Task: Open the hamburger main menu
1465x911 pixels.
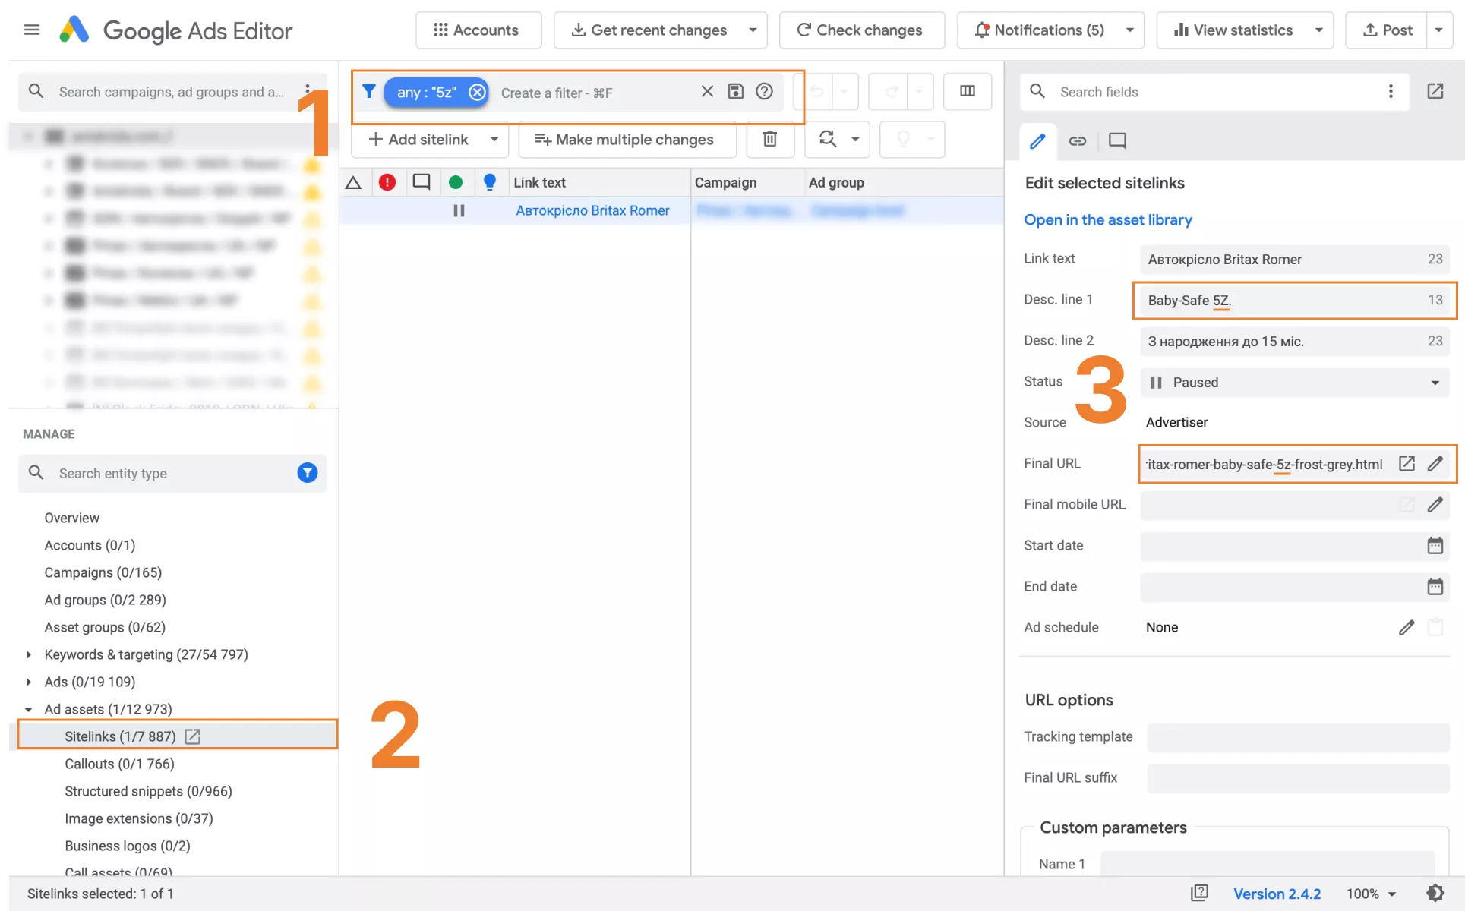Action: pyautogui.click(x=32, y=30)
